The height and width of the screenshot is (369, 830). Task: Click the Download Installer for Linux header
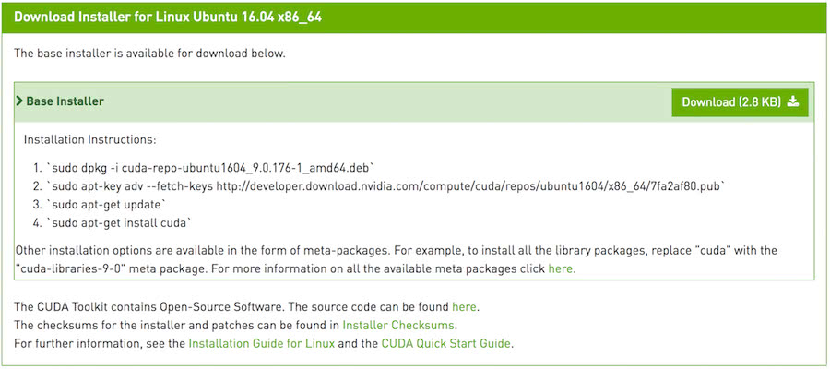pyautogui.click(x=168, y=17)
